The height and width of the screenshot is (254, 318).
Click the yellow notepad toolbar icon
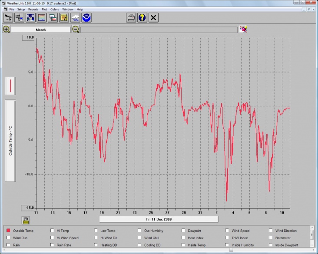click(64, 17)
